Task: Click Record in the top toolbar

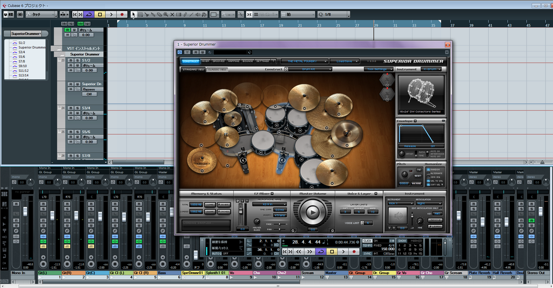Action: click(122, 15)
